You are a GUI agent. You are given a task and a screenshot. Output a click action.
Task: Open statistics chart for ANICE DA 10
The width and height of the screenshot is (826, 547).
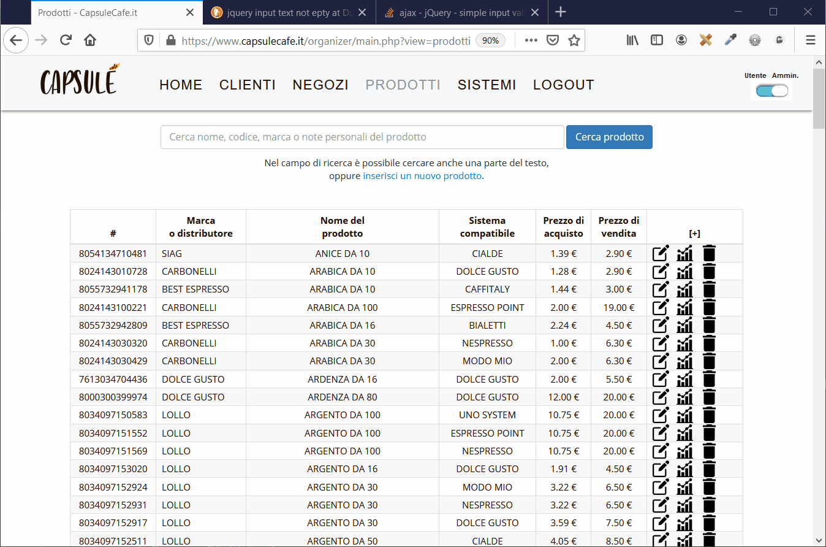pos(684,253)
